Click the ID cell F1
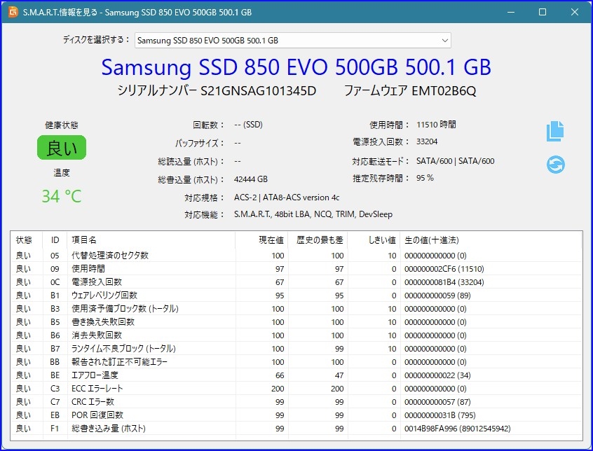This screenshot has height=451, width=593. point(55,429)
